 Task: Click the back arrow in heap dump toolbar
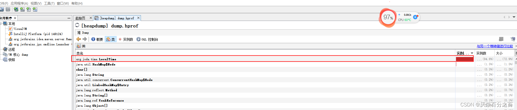click(79, 39)
